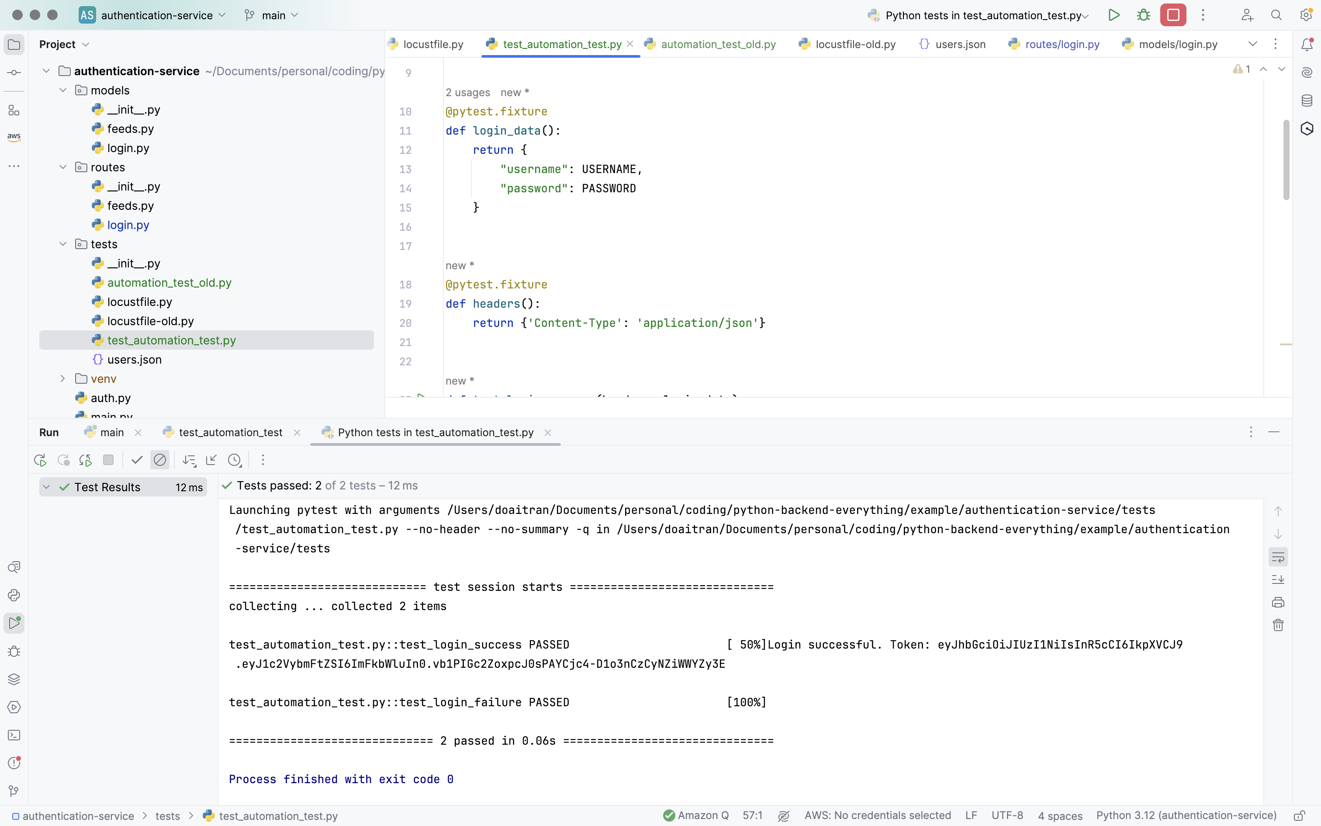
Task: Open the Terminal tool window icon
Action: 14,735
